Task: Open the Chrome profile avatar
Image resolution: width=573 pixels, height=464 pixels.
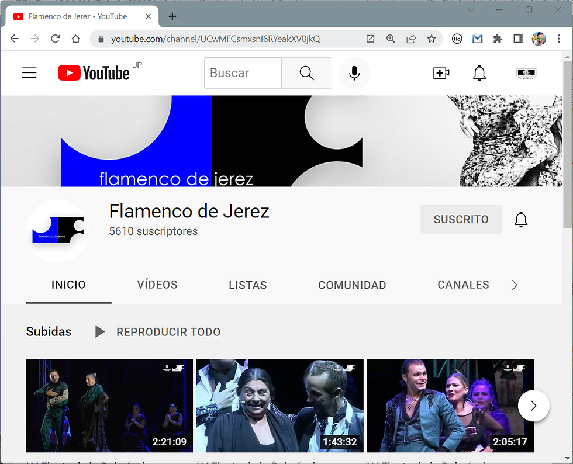Action: pos(539,39)
